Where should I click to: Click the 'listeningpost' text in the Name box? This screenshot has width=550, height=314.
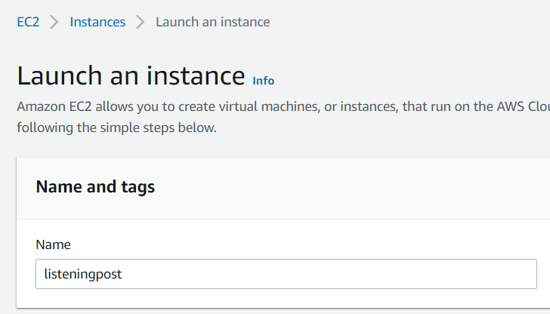pos(82,274)
